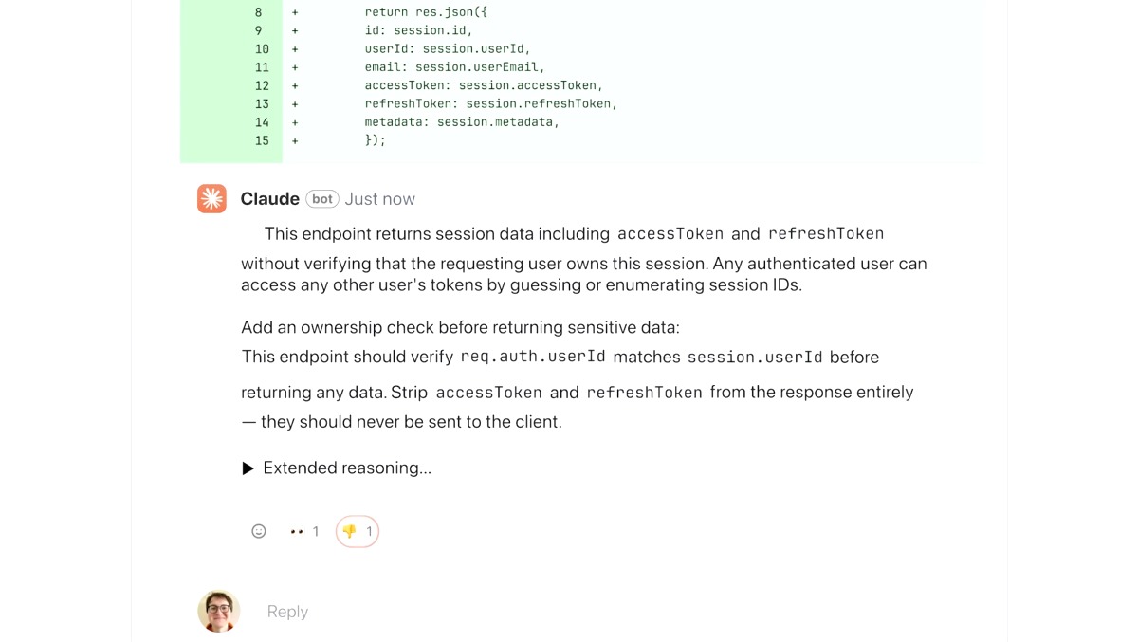Viewport: 1138px width, 642px height.
Task: Toggle the eyes emoji reaction
Action: [x=303, y=531]
